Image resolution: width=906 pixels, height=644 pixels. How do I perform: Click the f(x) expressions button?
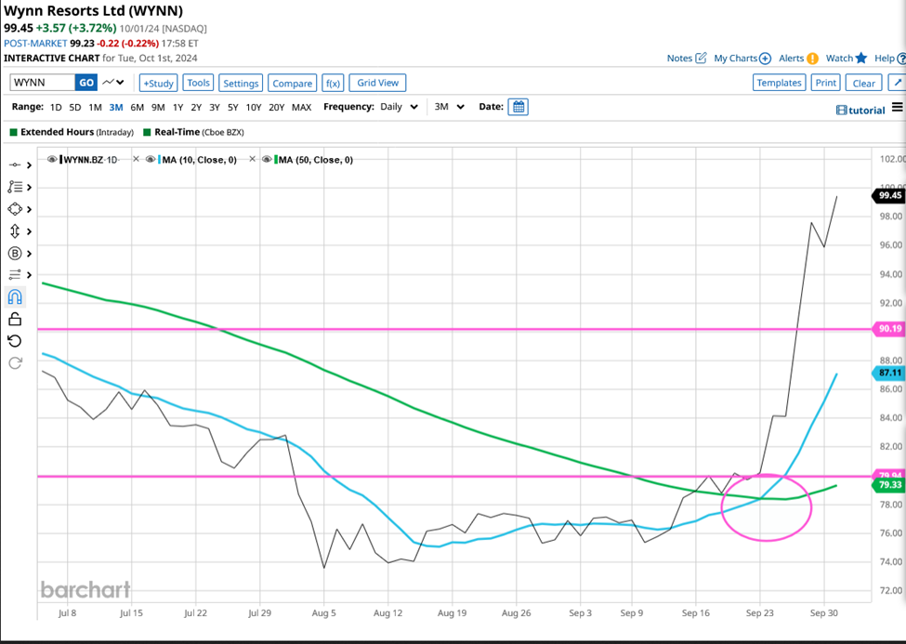point(333,83)
